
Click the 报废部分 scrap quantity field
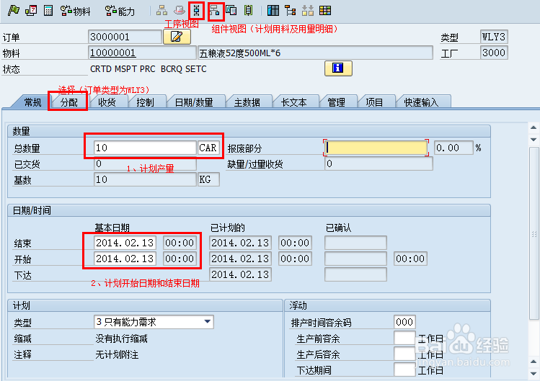point(376,148)
